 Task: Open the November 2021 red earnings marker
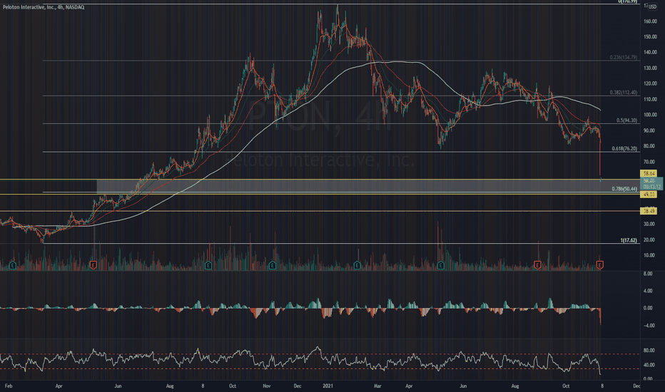[x=599, y=266]
